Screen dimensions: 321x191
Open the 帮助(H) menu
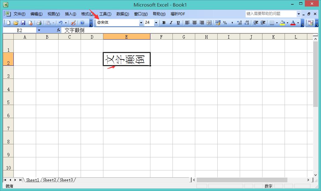coord(159,14)
